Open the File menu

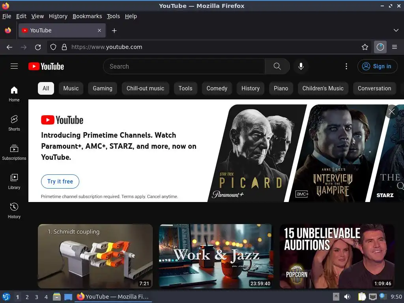pyautogui.click(x=7, y=16)
